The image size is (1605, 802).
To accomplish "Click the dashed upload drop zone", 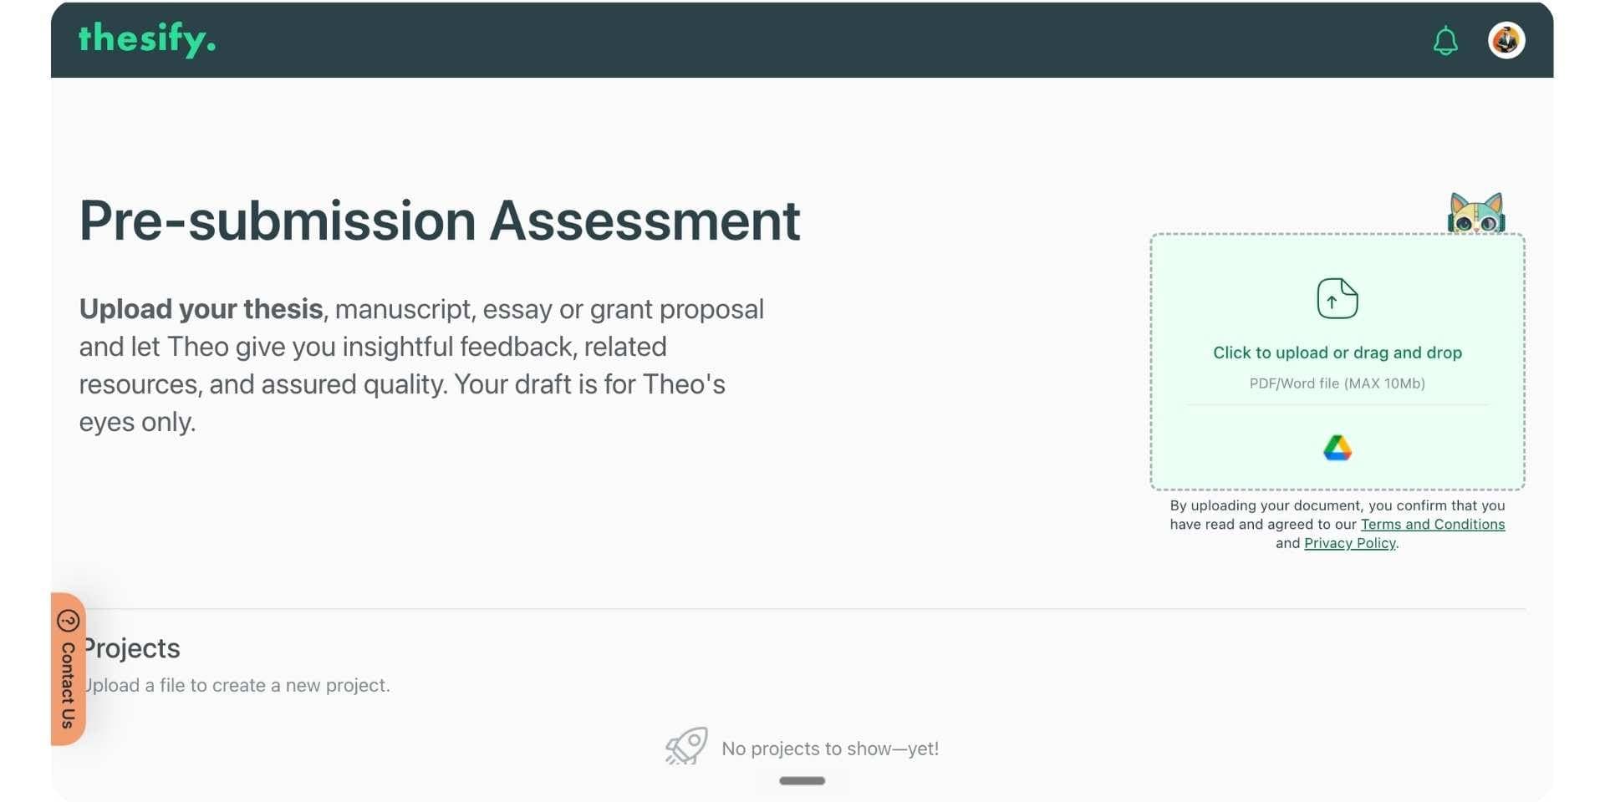I will [1337, 362].
